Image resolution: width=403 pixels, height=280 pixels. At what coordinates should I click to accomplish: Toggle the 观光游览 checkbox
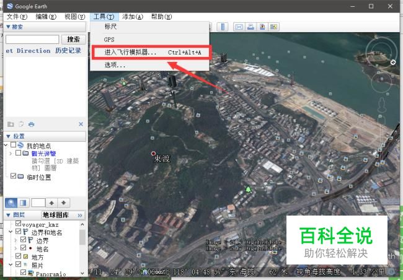point(18,153)
